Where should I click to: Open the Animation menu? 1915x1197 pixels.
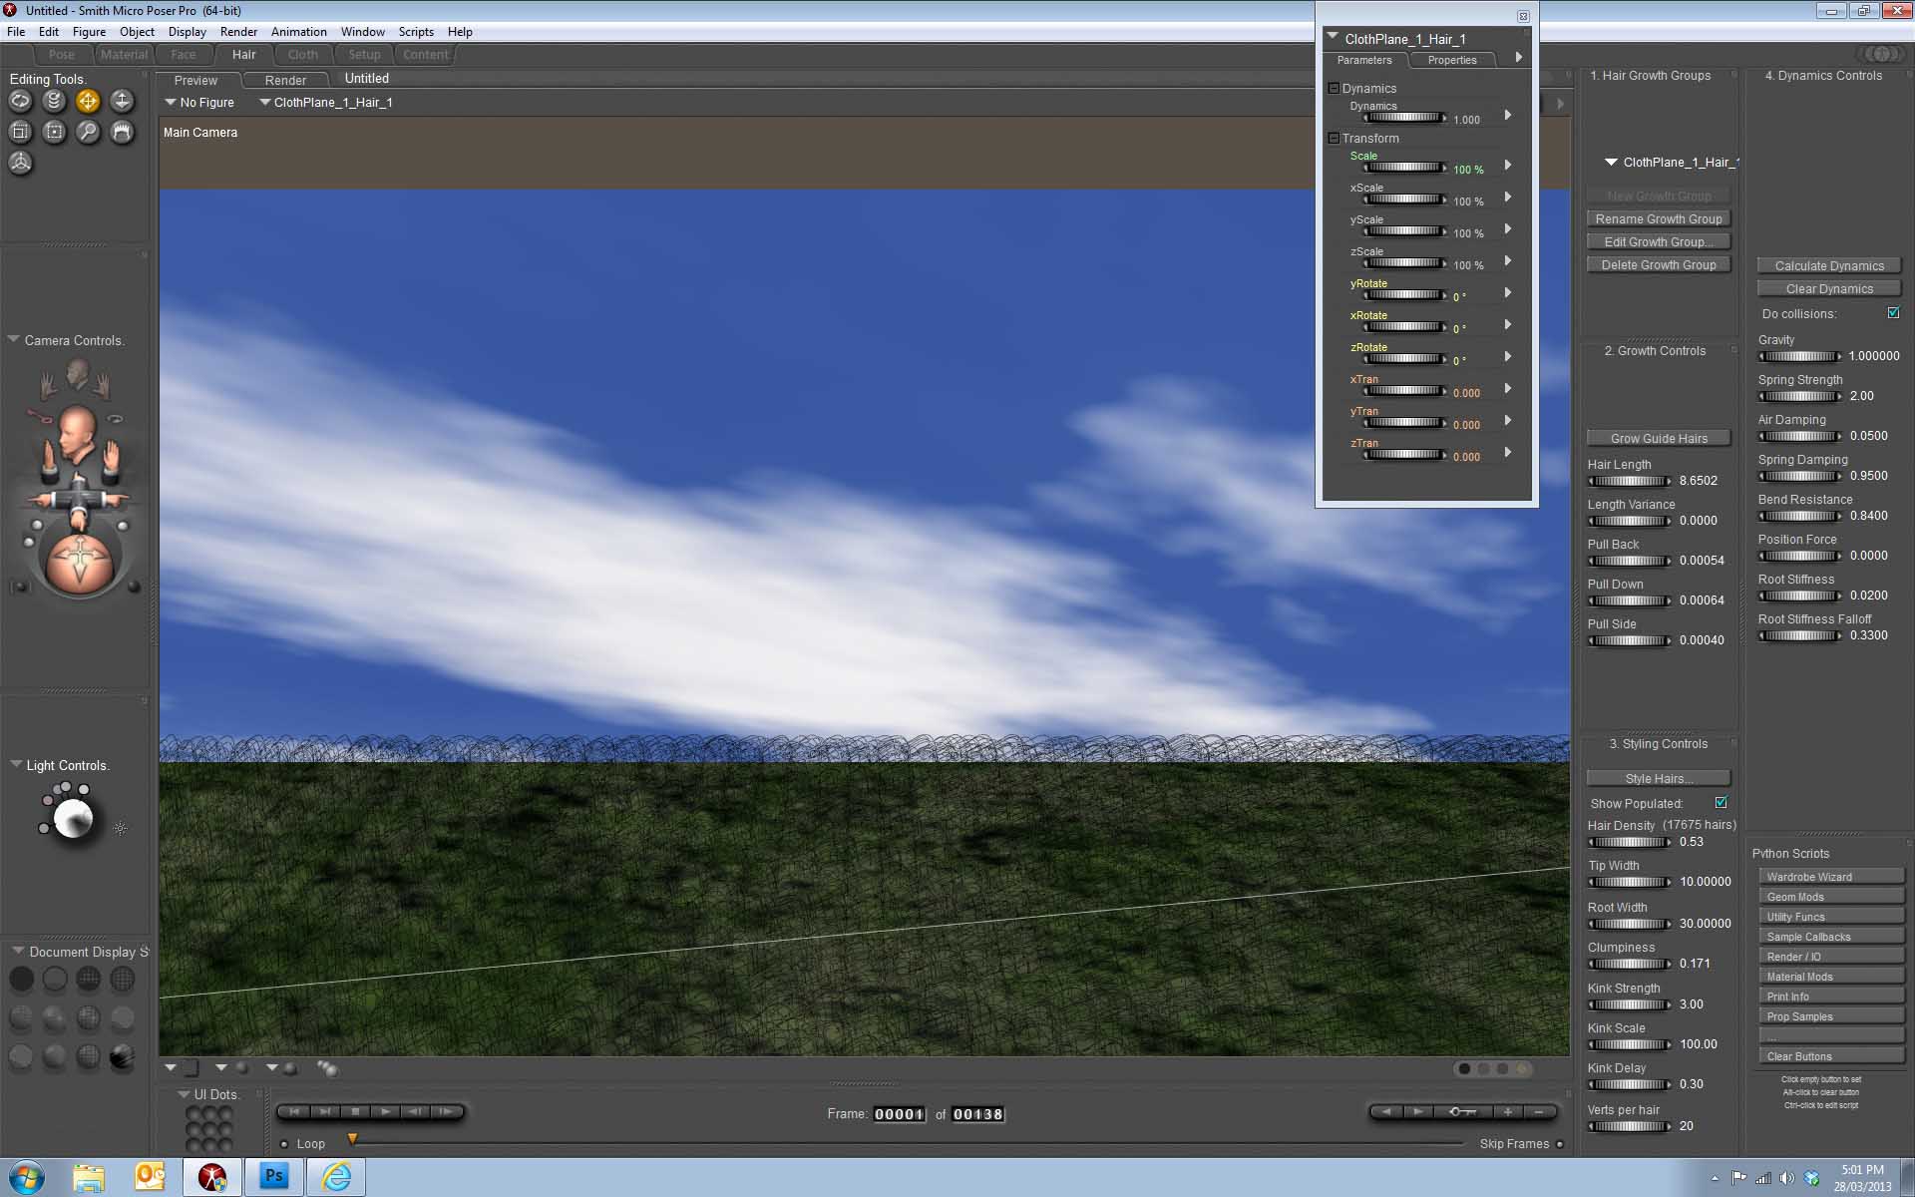[x=298, y=32]
